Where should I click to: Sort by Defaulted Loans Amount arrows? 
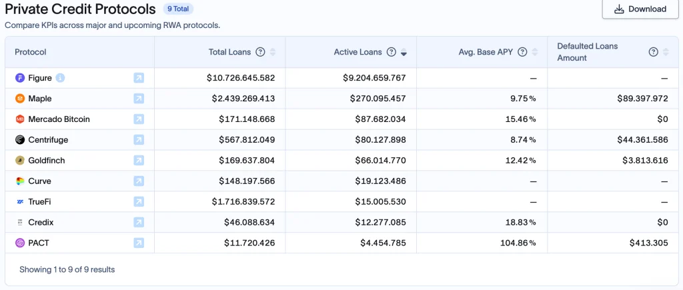coord(666,52)
